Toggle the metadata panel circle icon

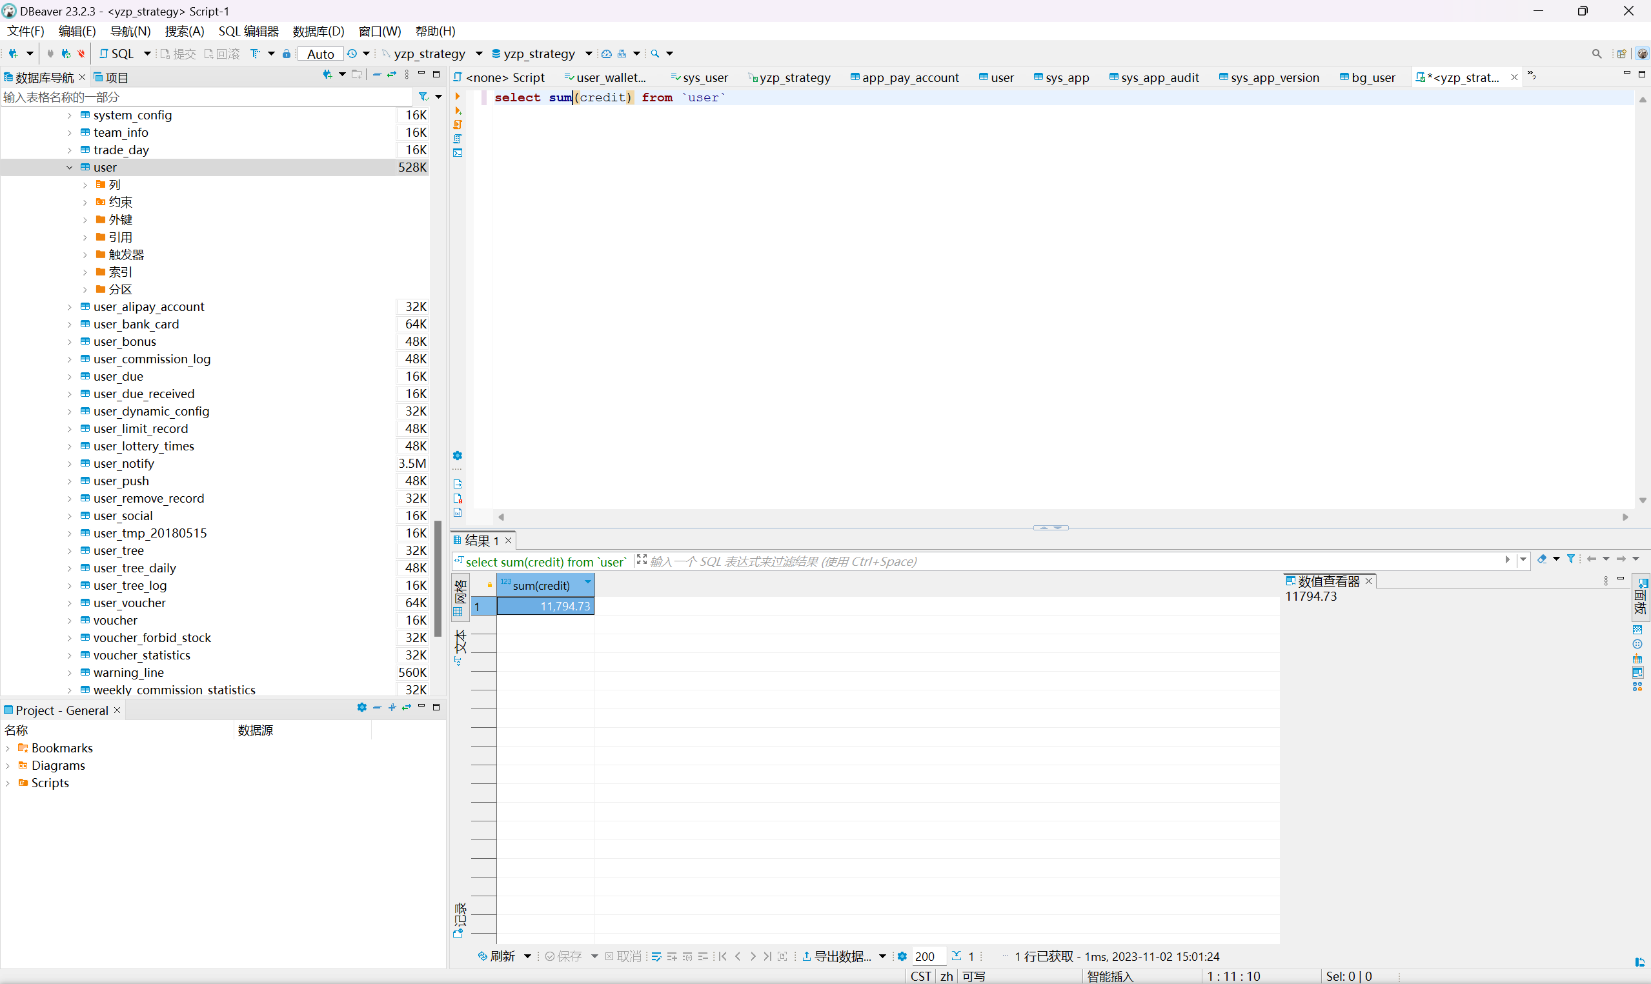[x=1637, y=644]
